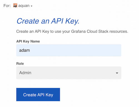Click the aquan organization avatar icon

(15, 6)
